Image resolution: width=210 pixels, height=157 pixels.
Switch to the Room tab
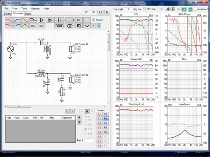click(28, 13)
